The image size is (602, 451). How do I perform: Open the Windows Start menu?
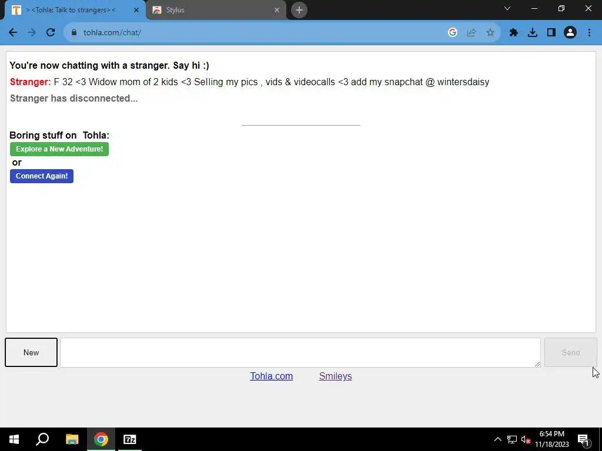point(14,439)
